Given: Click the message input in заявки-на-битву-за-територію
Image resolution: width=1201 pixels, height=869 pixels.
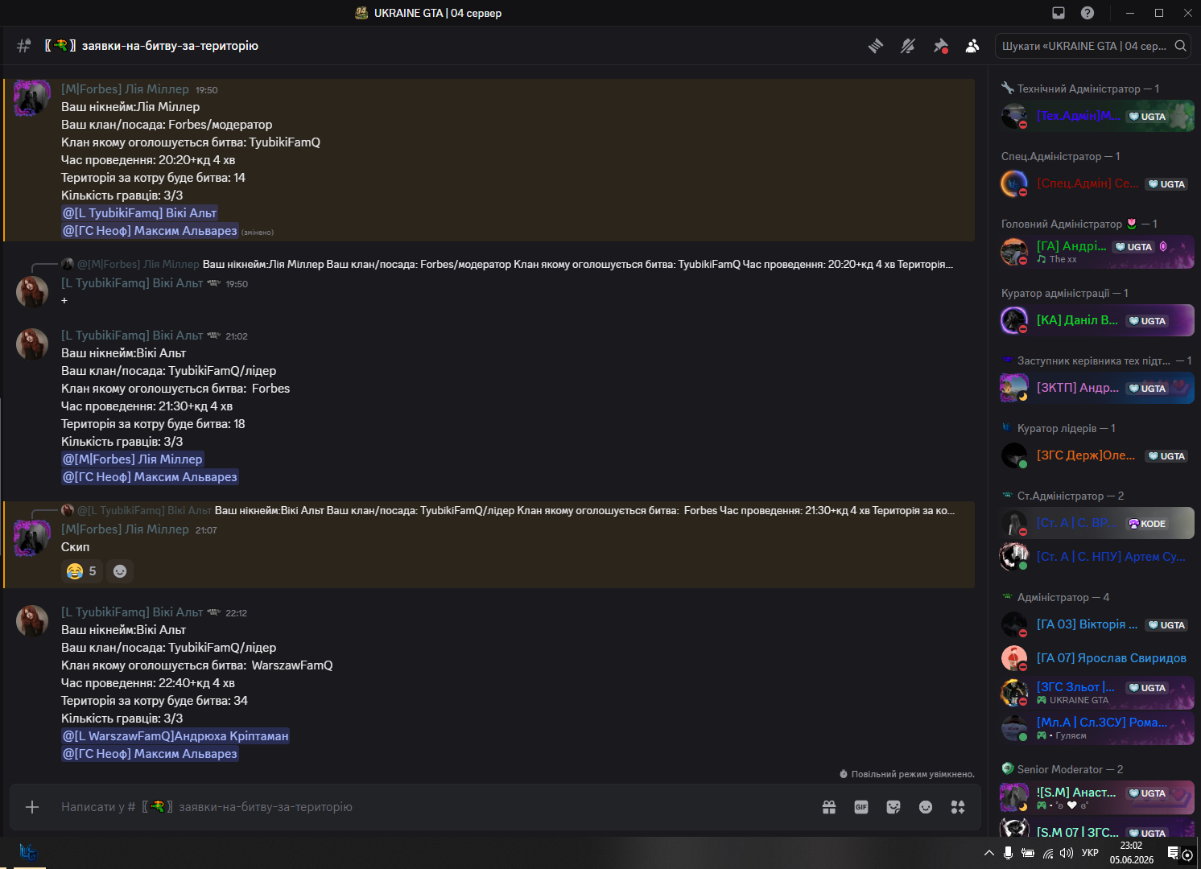Looking at the screenshot, I should pyautogui.click(x=435, y=807).
